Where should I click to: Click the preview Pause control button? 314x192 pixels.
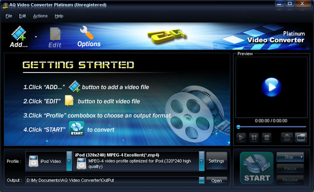point(254,137)
